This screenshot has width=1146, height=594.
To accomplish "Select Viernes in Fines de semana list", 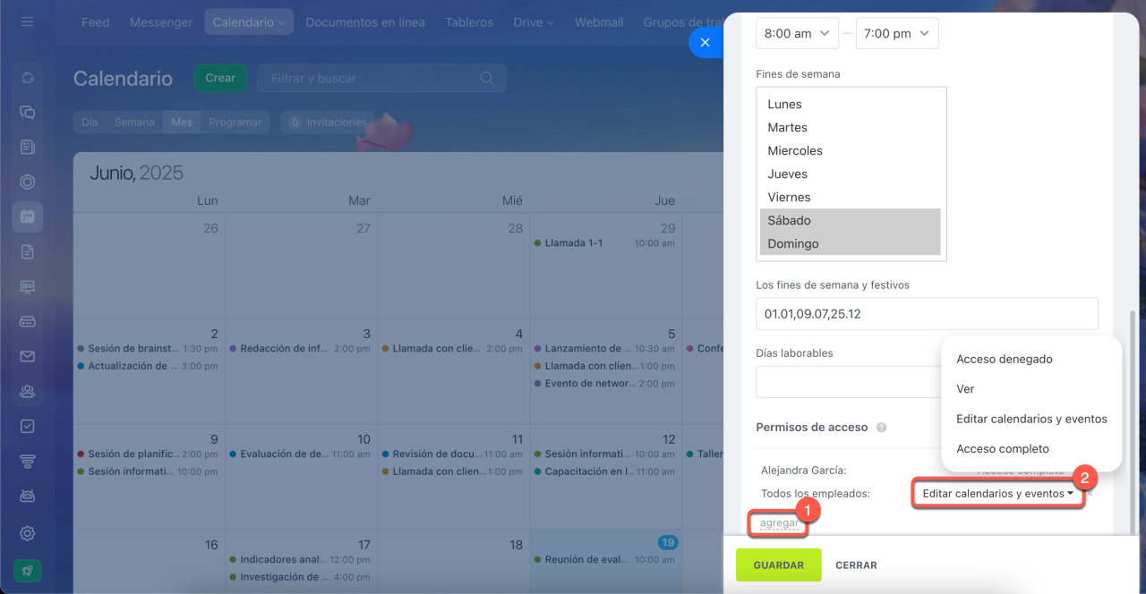I will (x=851, y=197).
